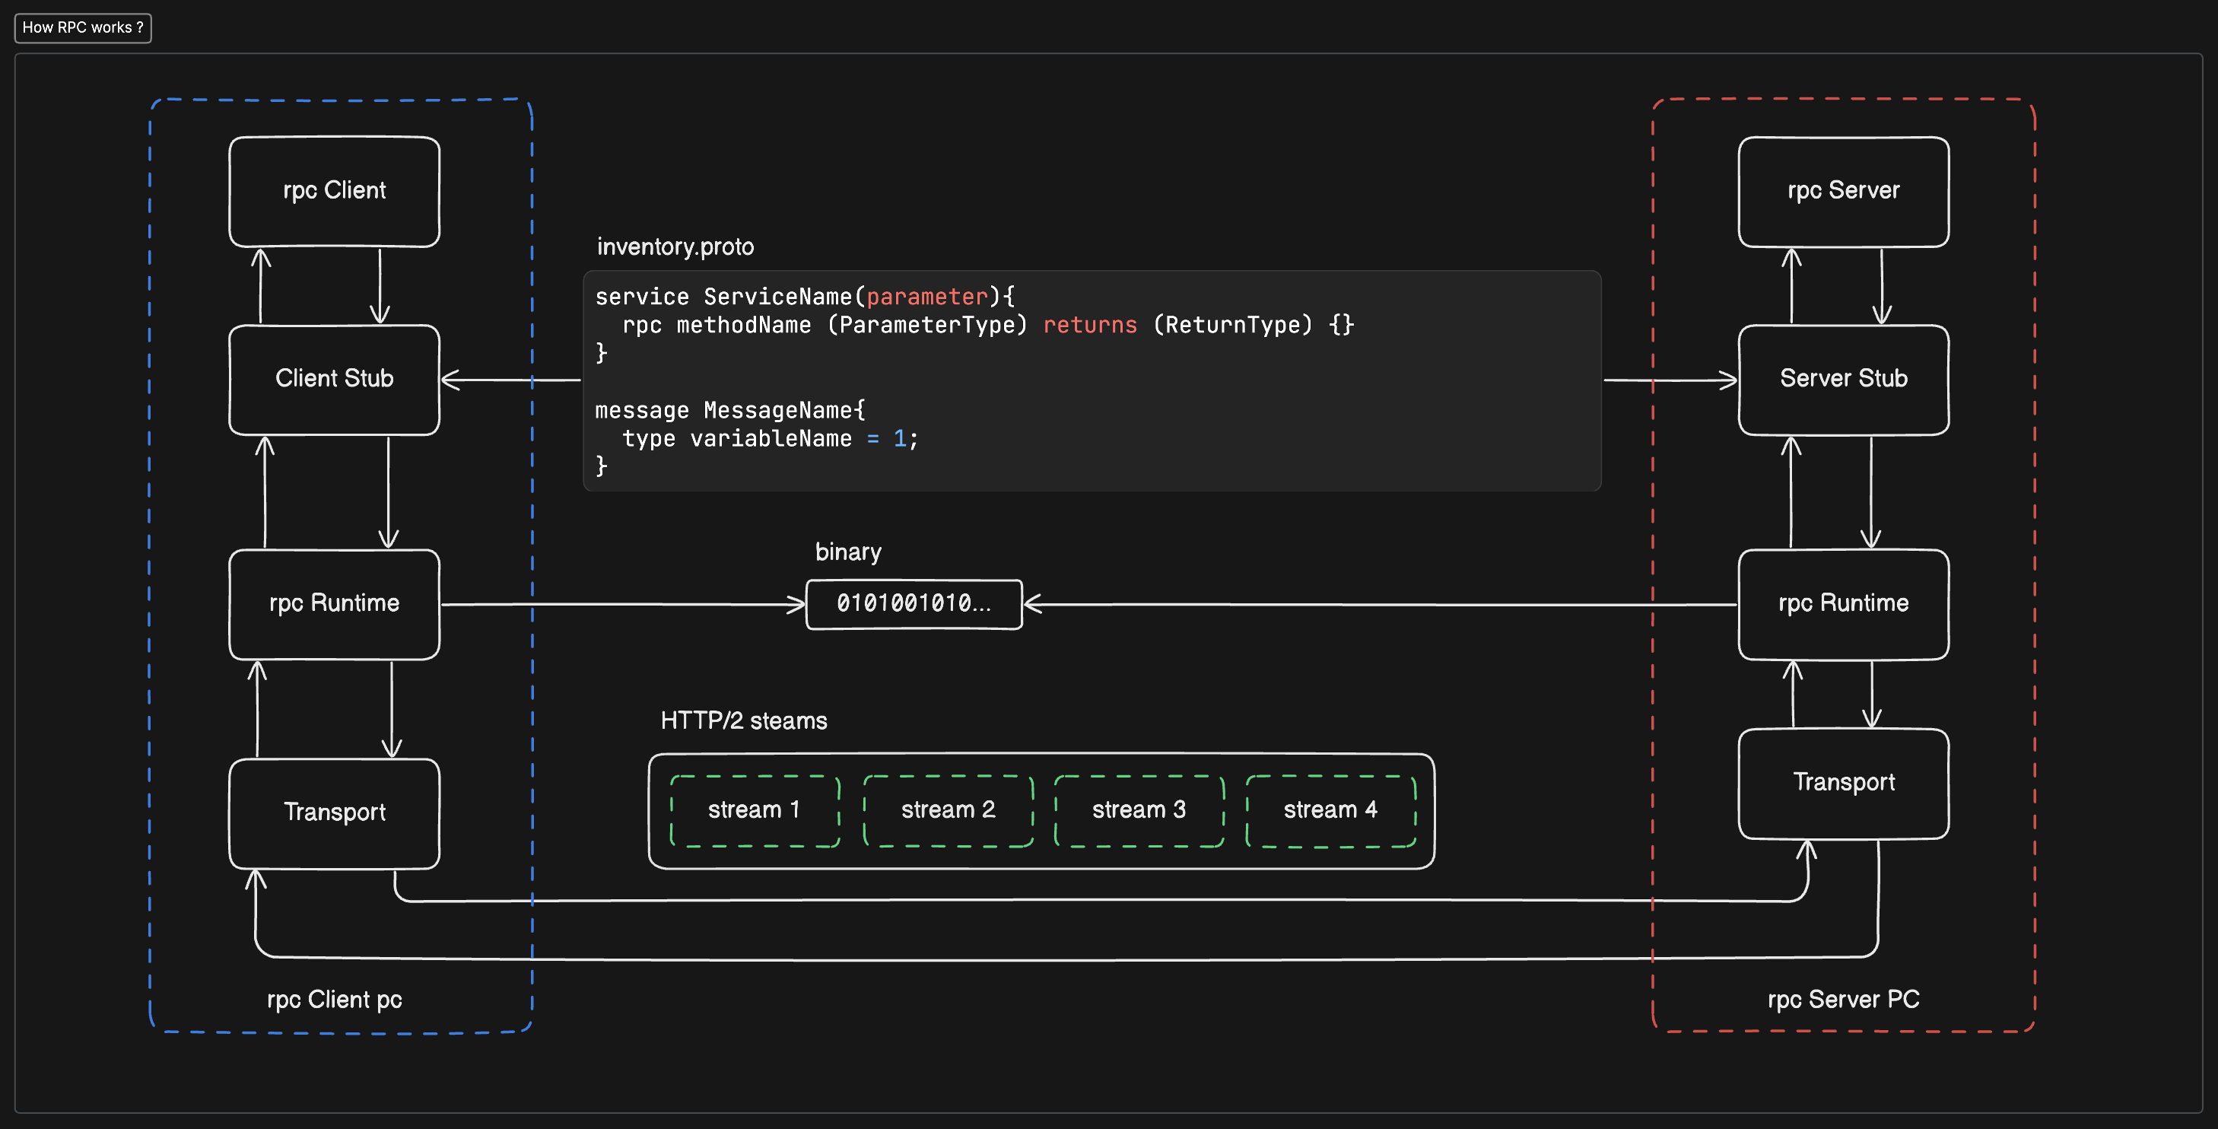Click the stream 3 dashed box

(x=1138, y=810)
